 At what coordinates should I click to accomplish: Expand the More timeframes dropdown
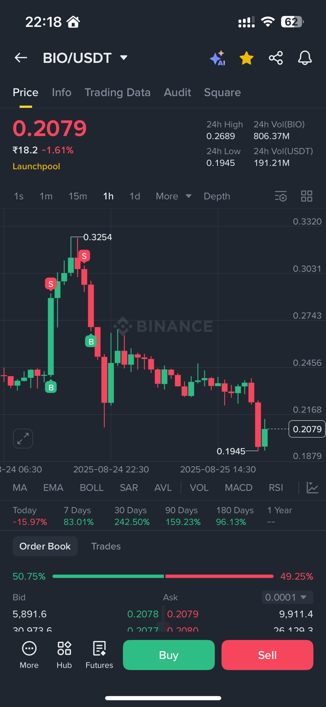tap(174, 196)
